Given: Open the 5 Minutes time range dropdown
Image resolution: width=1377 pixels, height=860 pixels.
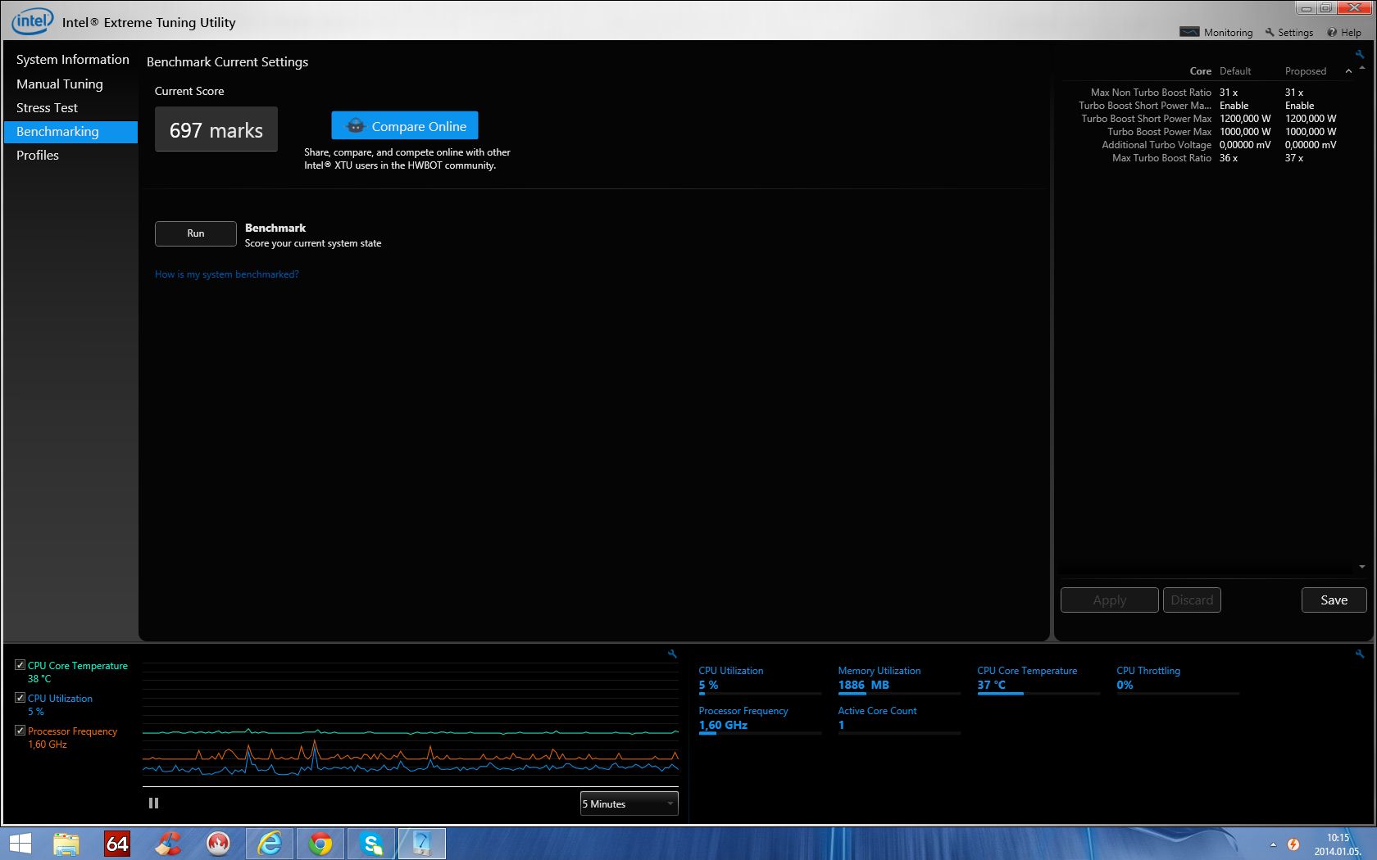Looking at the screenshot, I should click(x=629, y=803).
